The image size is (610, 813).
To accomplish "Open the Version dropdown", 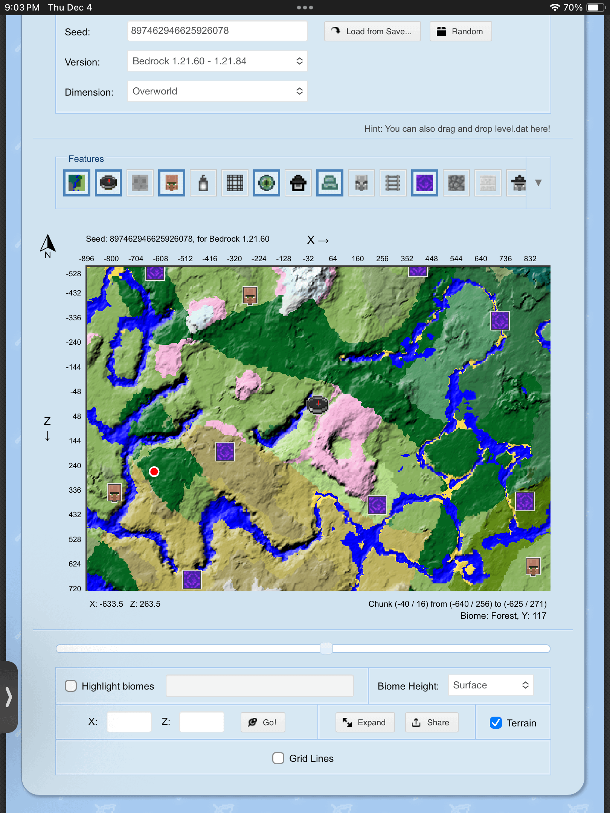I will click(217, 61).
